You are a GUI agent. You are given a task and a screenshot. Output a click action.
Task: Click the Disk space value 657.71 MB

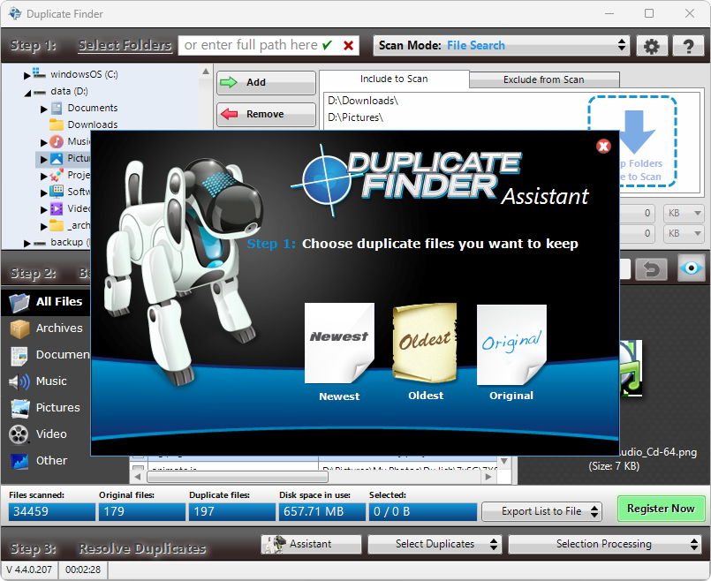pyautogui.click(x=322, y=511)
